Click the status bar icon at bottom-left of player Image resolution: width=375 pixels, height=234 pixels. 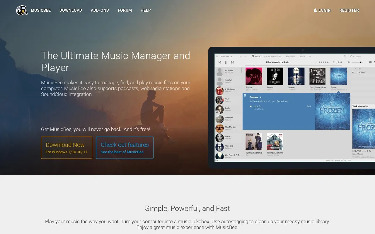[217, 160]
